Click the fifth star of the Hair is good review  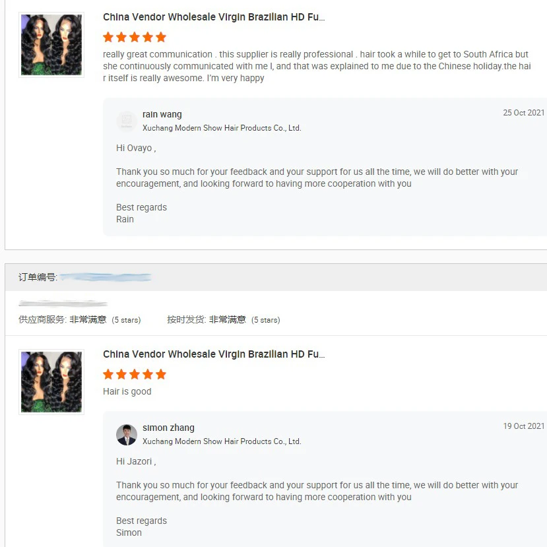161,374
